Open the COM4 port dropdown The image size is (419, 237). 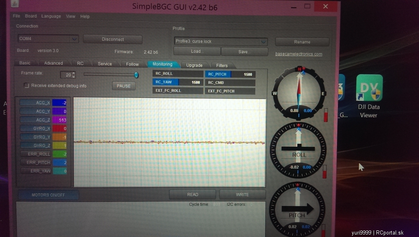tap(74, 39)
